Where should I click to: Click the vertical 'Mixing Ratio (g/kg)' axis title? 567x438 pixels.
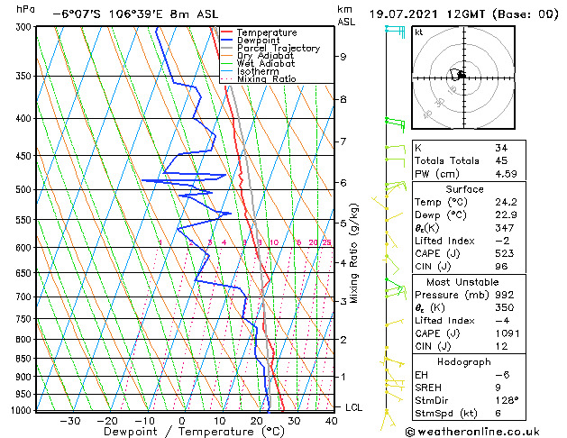tap(354, 253)
